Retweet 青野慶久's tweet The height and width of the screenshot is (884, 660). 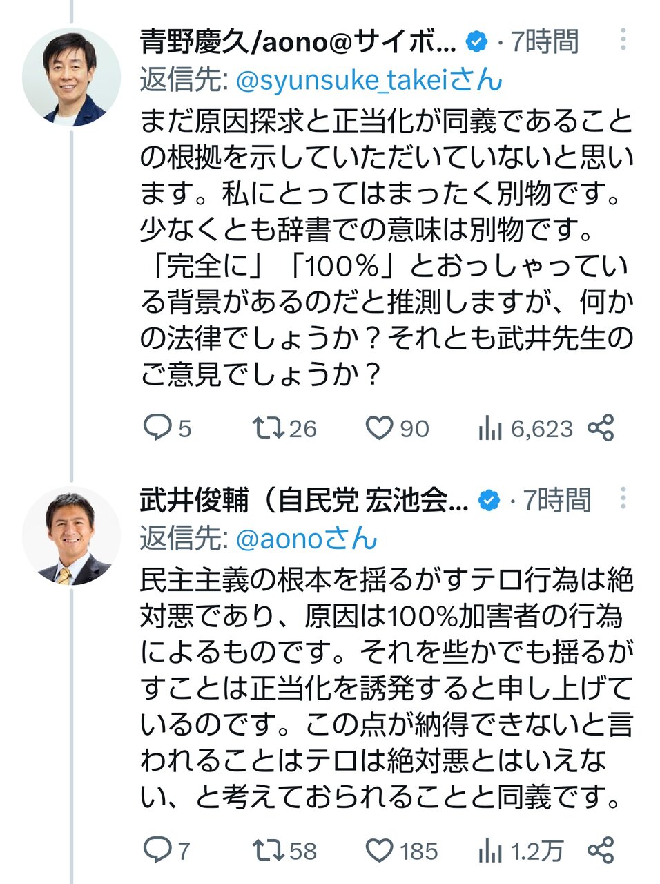click(x=268, y=428)
